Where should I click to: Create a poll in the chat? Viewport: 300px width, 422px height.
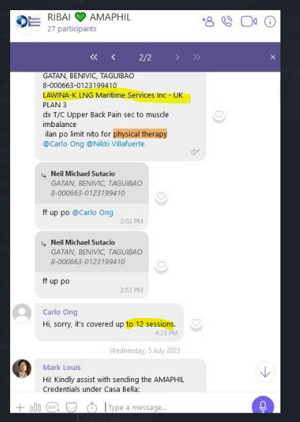pos(35,407)
